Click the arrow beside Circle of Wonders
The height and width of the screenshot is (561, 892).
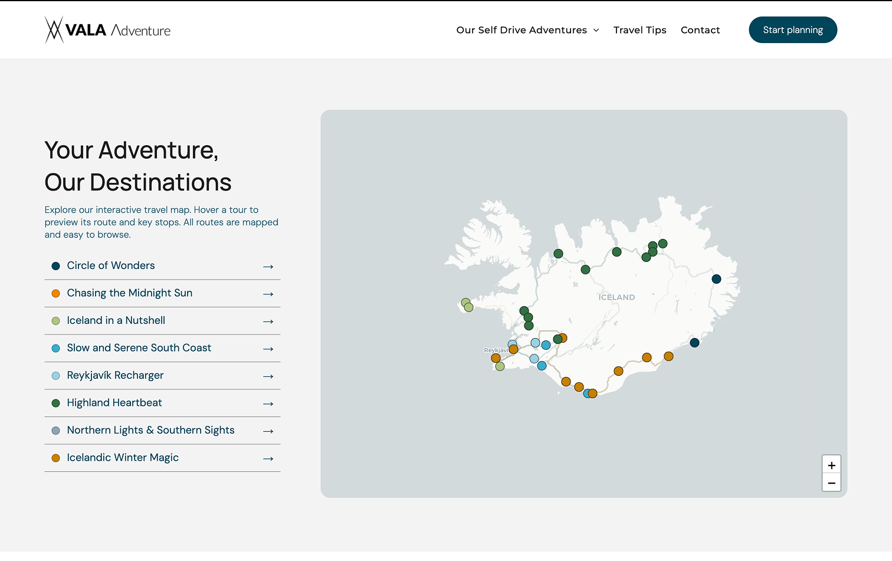pos(268,267)
